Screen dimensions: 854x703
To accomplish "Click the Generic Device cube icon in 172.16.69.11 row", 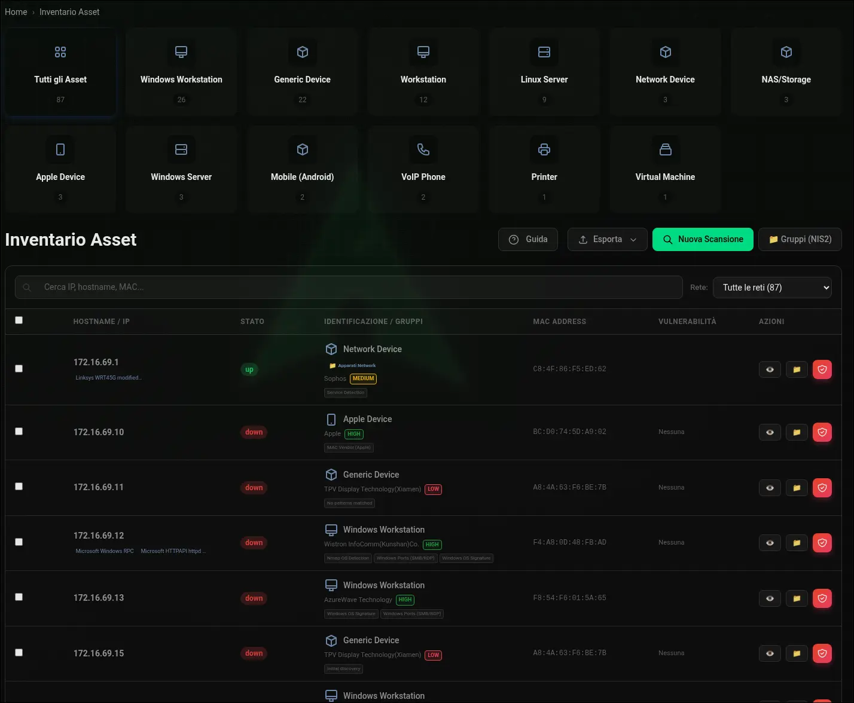I will [331, 475].
